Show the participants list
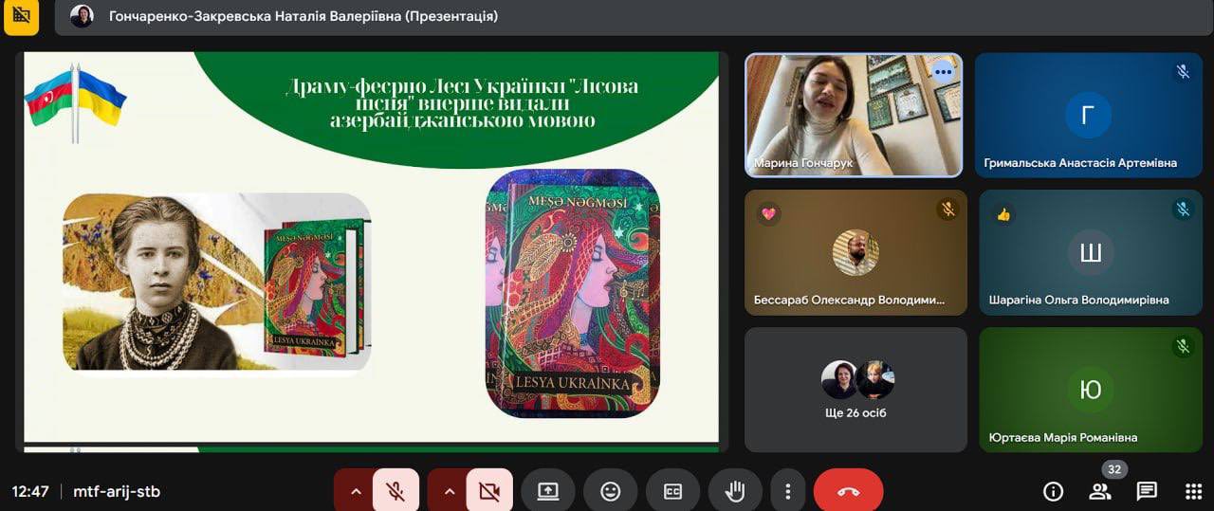This screenshot has height=511, width=1214. click(x=1100, y=491)
